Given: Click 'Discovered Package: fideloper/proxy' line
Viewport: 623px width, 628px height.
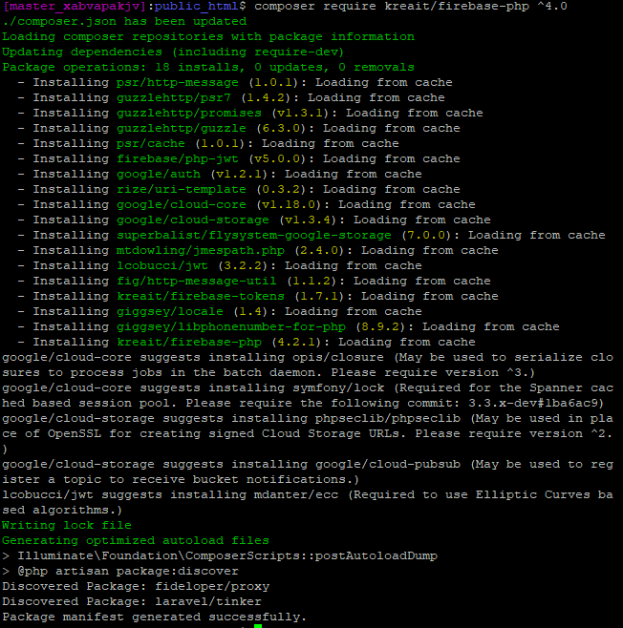Looking at the screenshot, I should pyautogui.click(x=136, y=586).
